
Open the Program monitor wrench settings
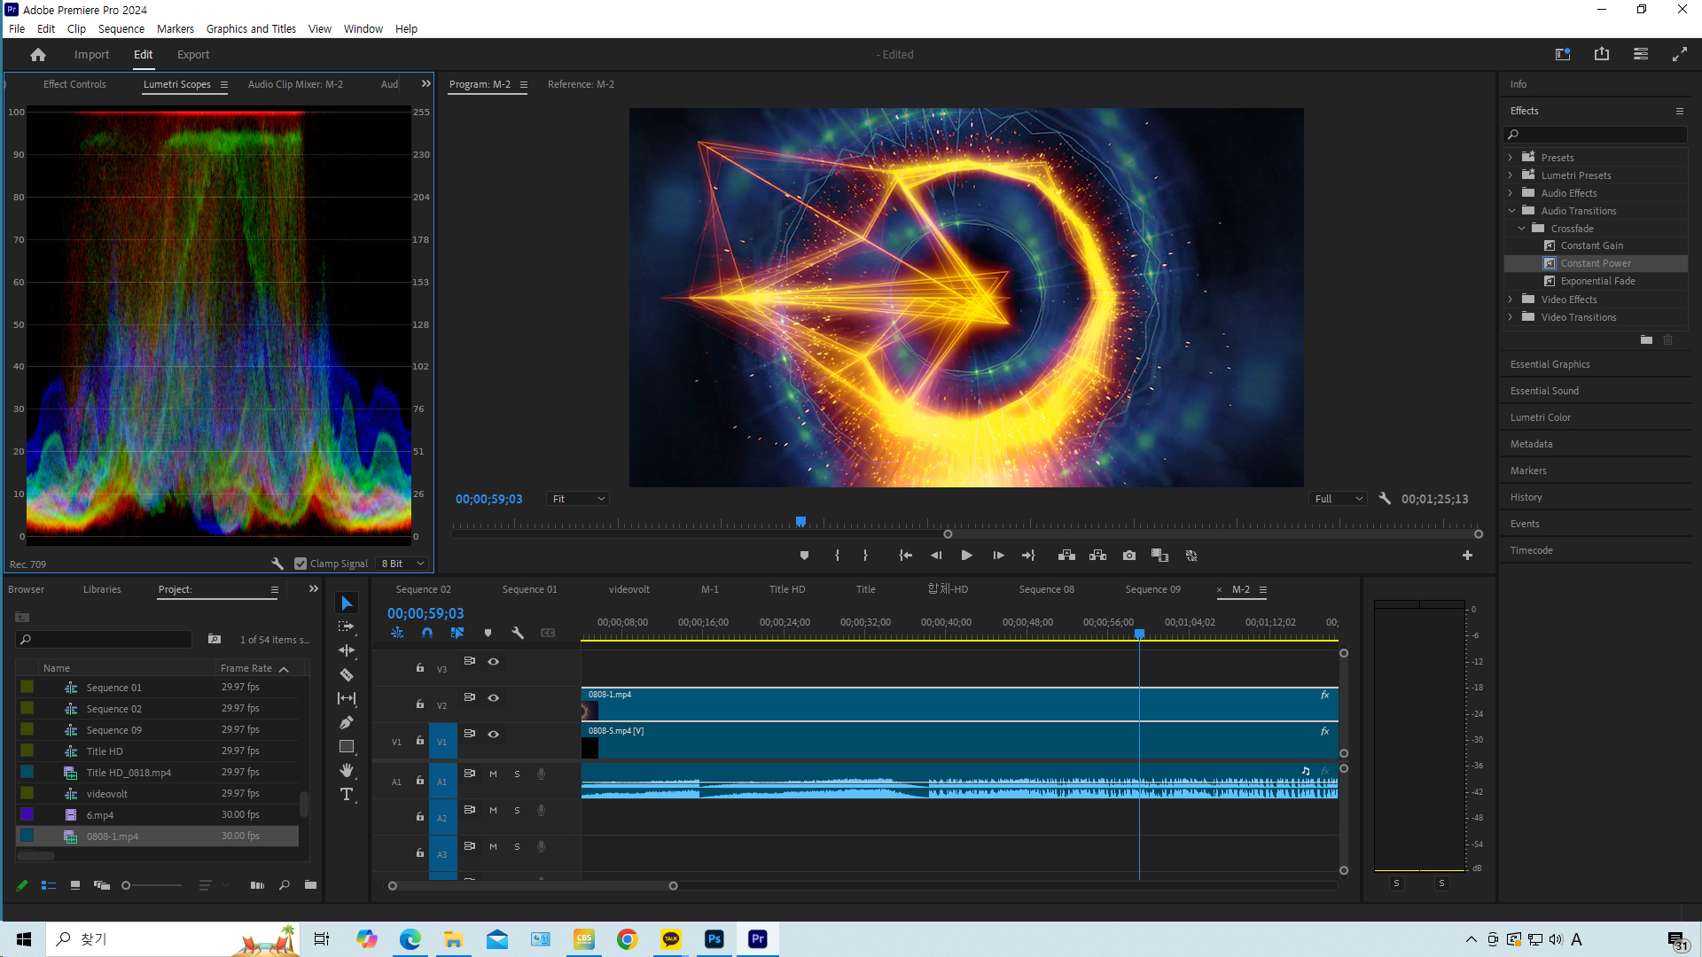[x=1385, y=499]
